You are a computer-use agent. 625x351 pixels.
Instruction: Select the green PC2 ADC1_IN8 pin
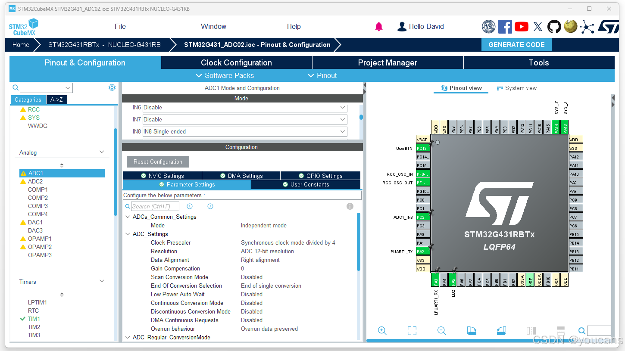pos(423,217)
